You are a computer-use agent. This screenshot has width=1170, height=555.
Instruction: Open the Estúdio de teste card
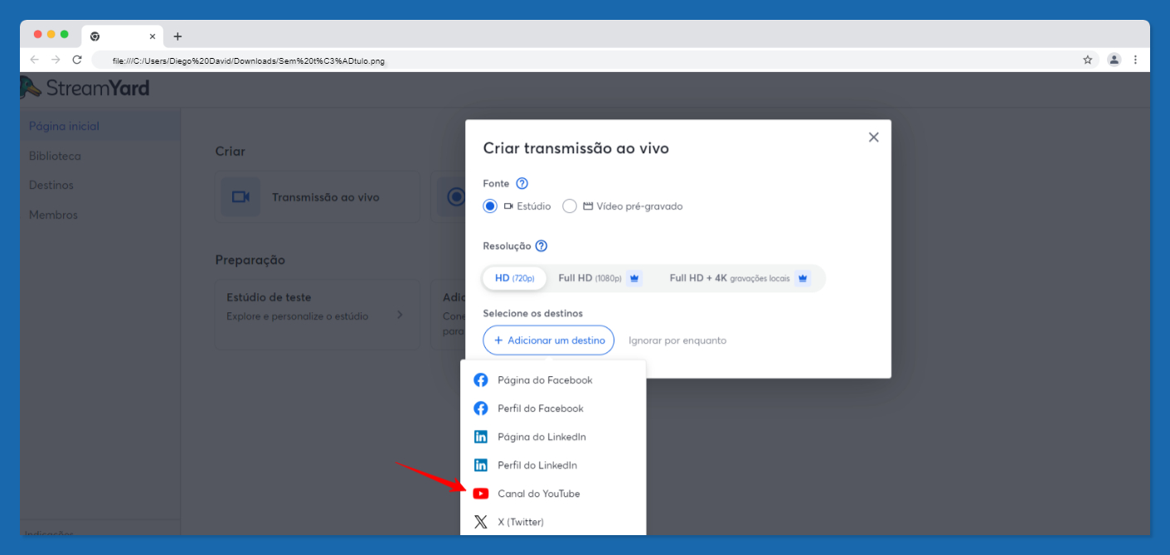tap(318, 314)
